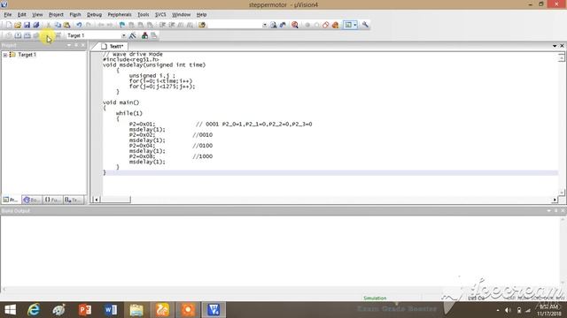Open Word from the taskbar
Viewport: 567px width, 318px height.
coord(111,310)
